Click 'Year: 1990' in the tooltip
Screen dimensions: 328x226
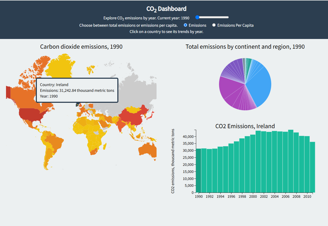point(49,96)
